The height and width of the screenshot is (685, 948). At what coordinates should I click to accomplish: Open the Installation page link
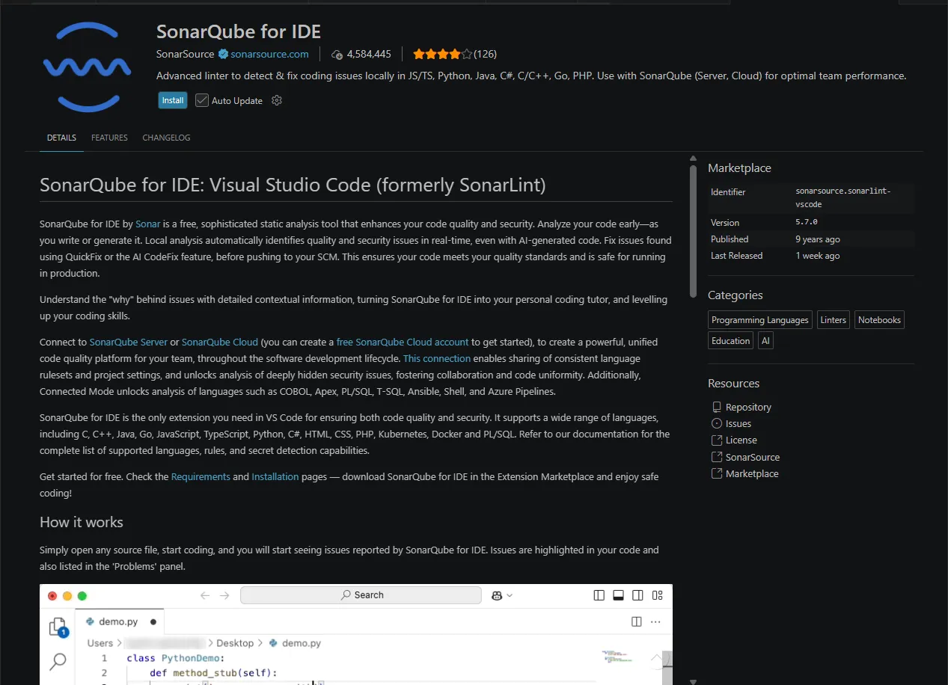(x=275, y=476)
